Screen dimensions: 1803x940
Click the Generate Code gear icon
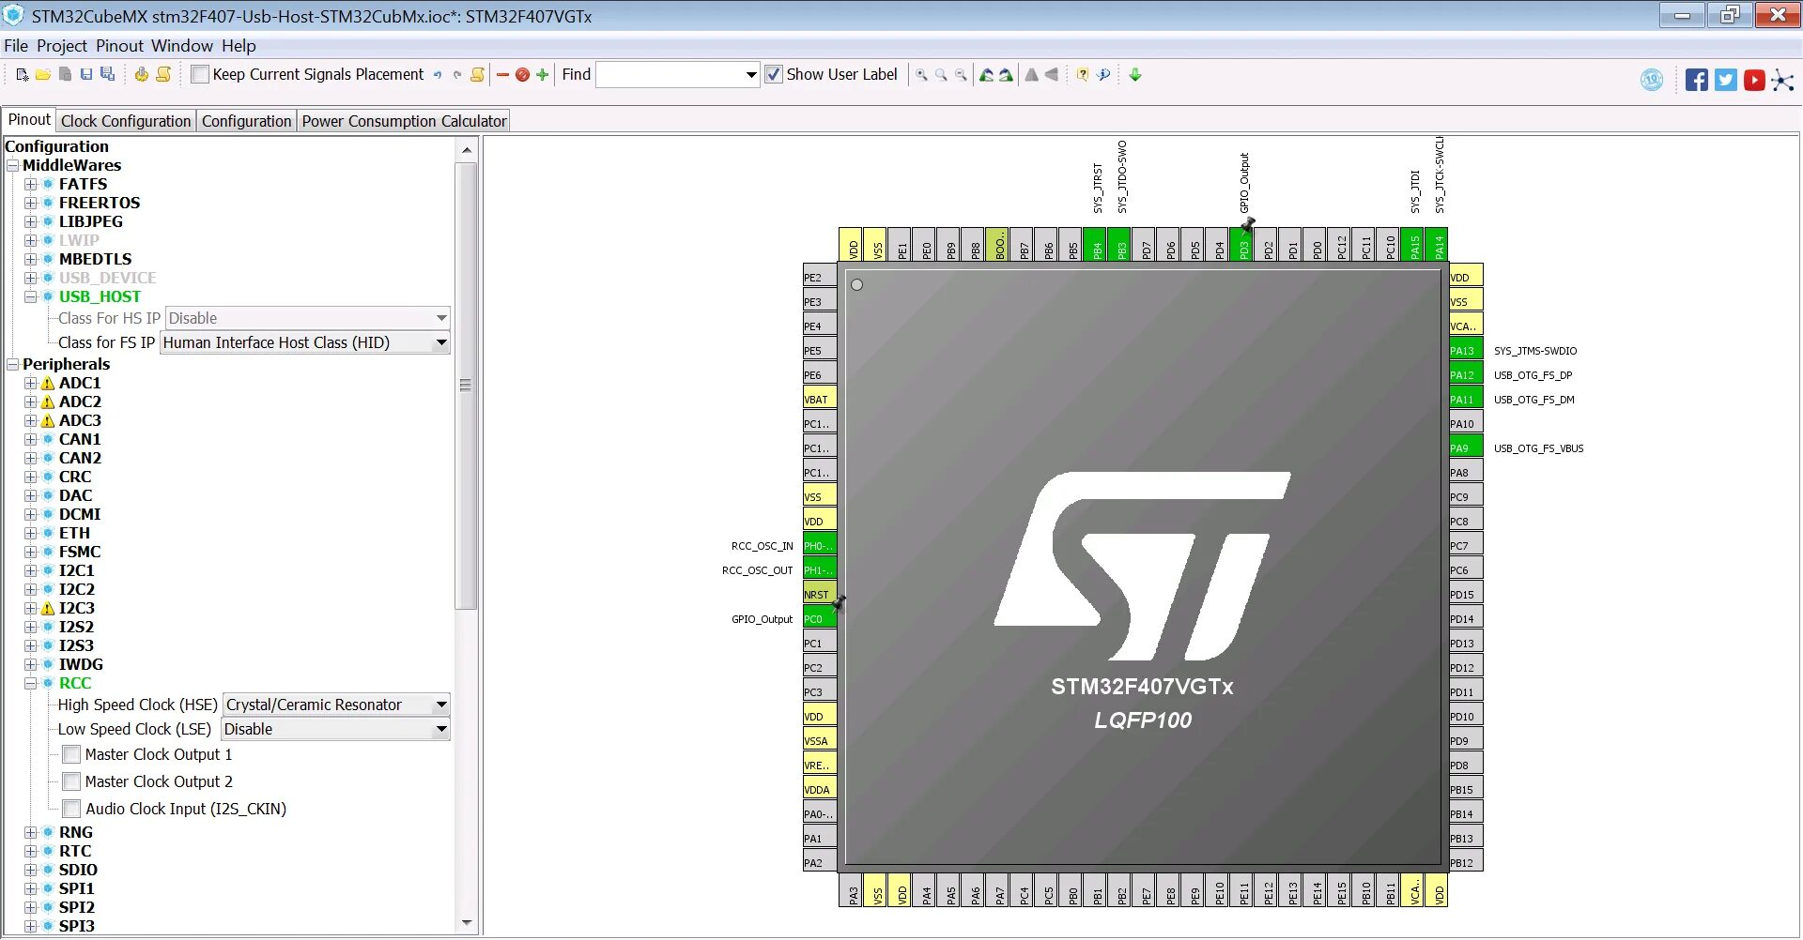(141, 74)
